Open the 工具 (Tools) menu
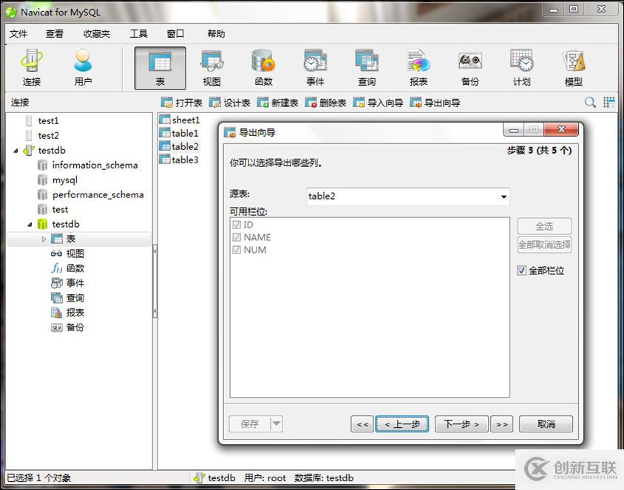The width and height of the screenshot is (624, 490). (138, 34)
